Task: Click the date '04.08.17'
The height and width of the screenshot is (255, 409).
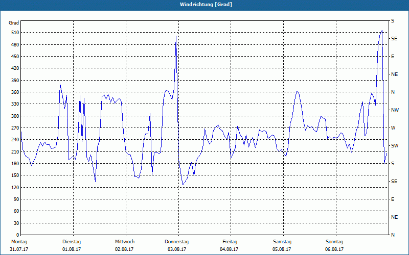Action: click(229, 249)
